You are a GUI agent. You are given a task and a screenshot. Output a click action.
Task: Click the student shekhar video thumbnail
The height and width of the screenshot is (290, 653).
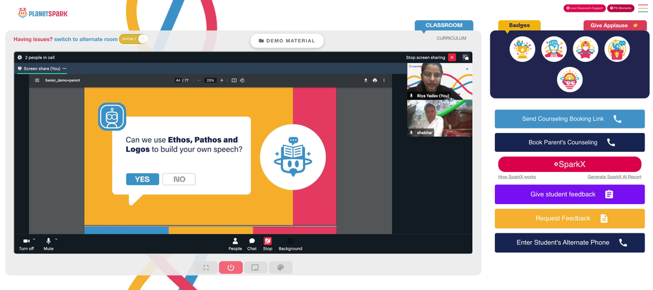[x=439, y=118]
